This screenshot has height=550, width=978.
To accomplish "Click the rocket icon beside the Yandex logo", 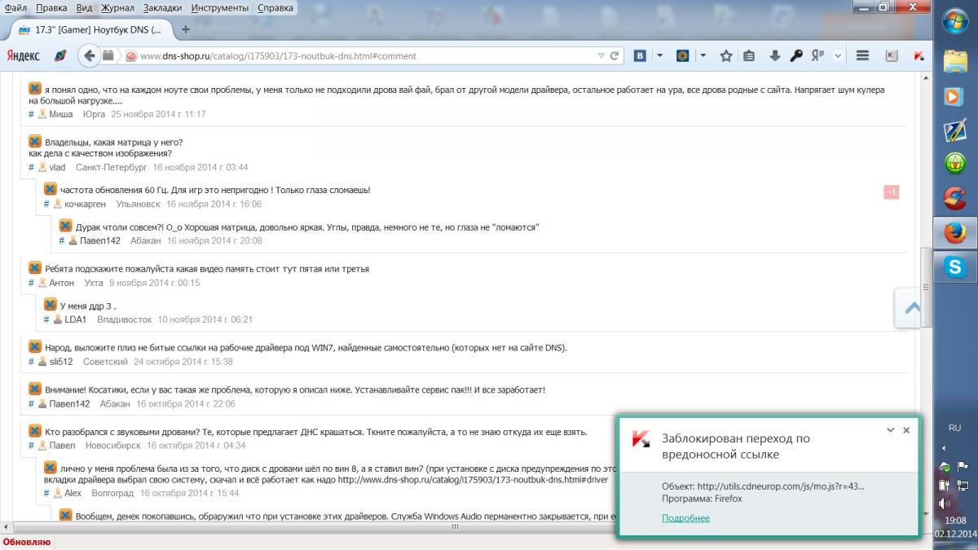I will click(59, 56).
